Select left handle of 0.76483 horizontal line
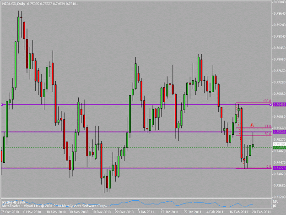This screenshot has width=286, height=215. click(x=2, y=105)
